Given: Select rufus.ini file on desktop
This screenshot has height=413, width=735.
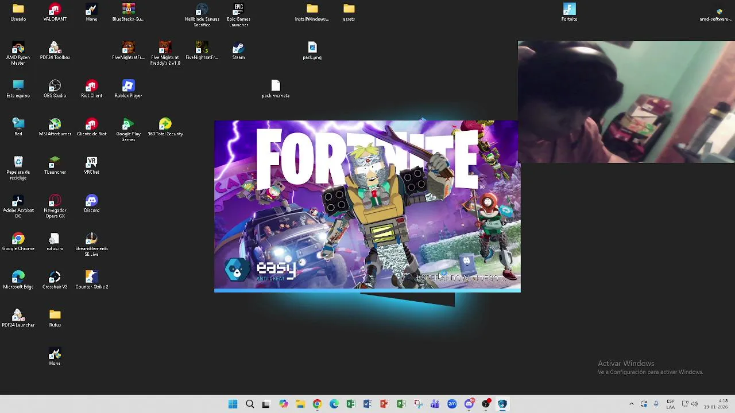Looking at the screenshot, I should [55, 242].
